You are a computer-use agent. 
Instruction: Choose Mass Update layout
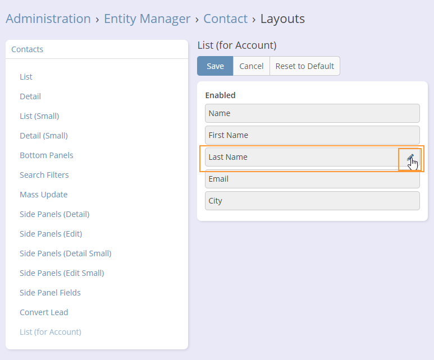(44, 195)
